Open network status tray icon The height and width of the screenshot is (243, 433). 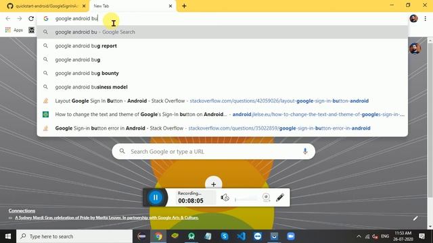tap(367, 236)
